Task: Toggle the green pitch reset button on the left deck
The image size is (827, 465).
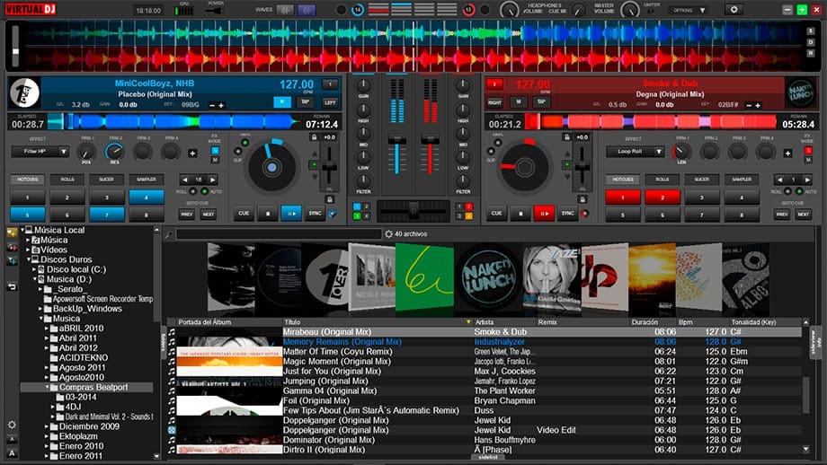Action: click(314, 165)
